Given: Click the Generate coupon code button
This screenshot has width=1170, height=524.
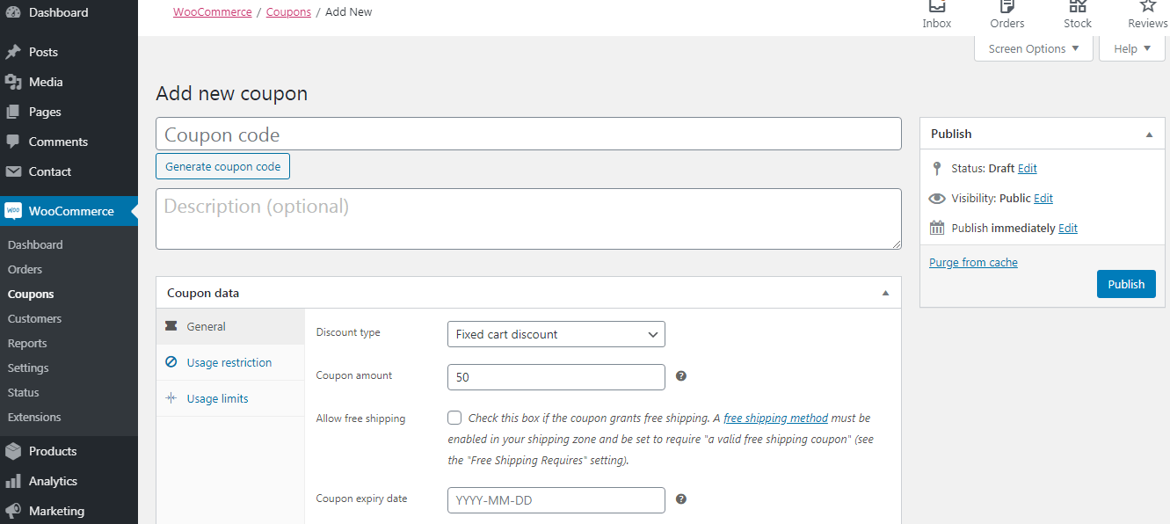Looking at the screenshot, I should tap(222, 166).
